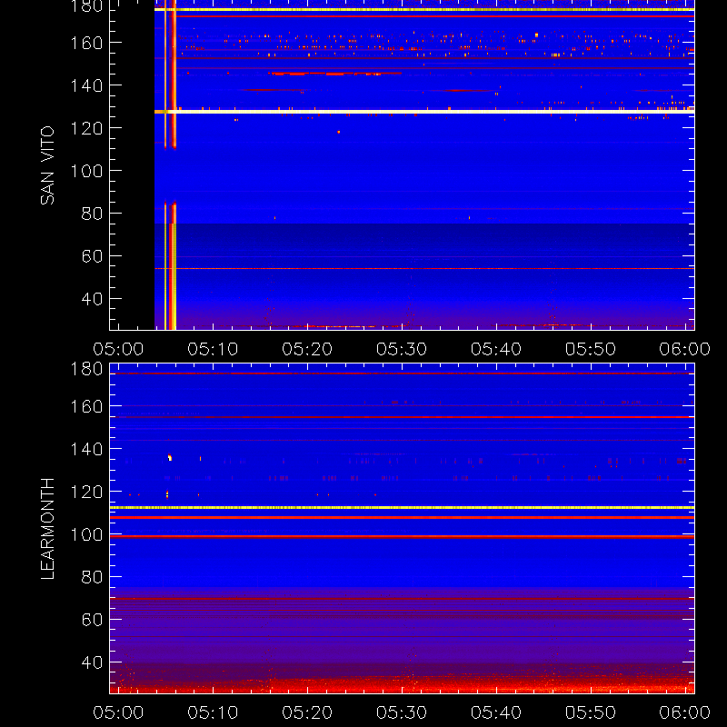Click the bright yellow horizontal band in Learmonth spectrogram
Viewport: 727px width, 727px height.
coord(402,508)
